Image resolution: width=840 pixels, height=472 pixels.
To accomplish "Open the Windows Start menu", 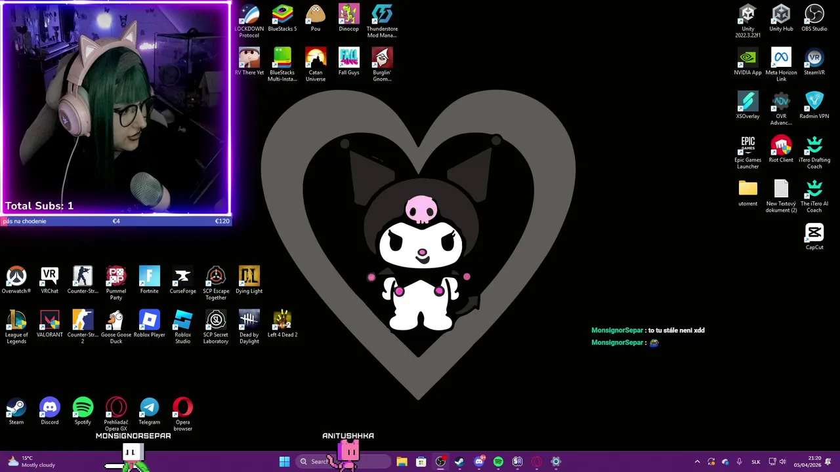I will tap(284, 462).
